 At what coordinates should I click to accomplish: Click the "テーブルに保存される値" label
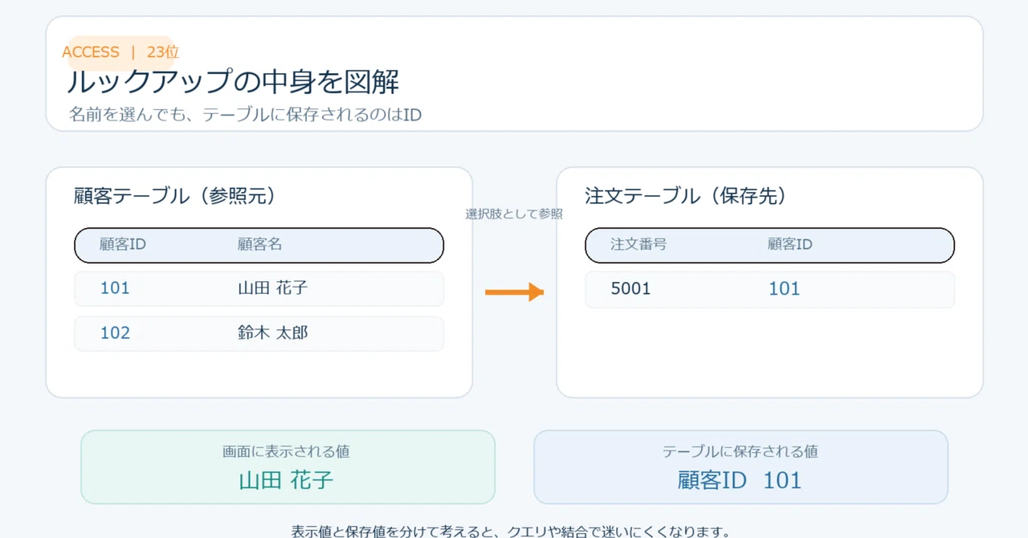740,452
